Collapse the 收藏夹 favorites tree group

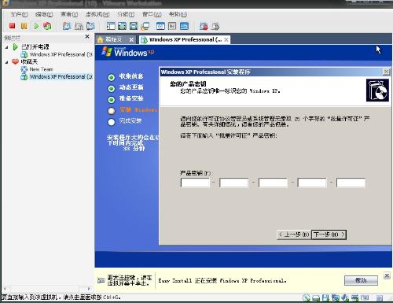click(x=7, y=62)
